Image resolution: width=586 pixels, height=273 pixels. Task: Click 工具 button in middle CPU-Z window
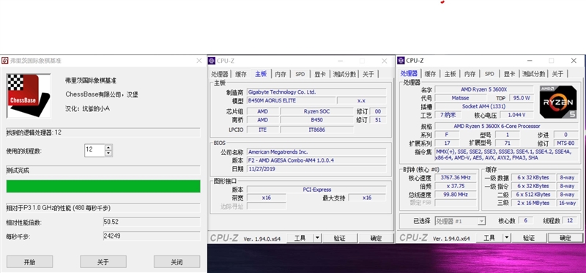[300, 238]
